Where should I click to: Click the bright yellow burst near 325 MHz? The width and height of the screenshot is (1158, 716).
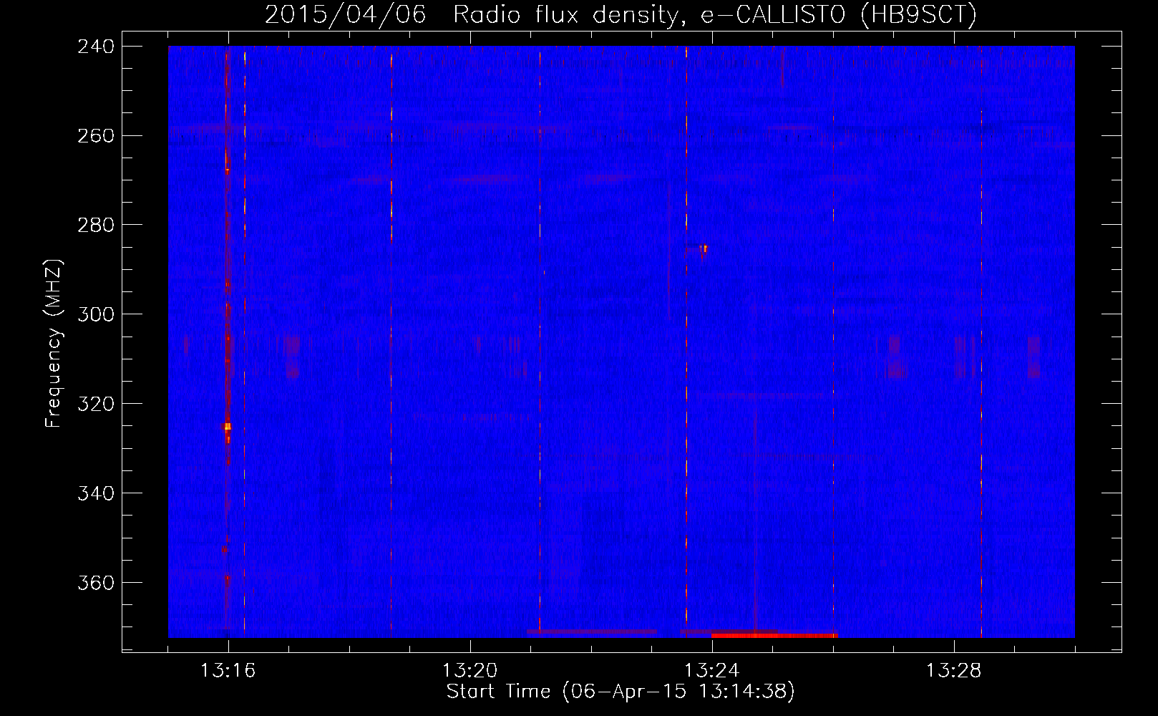(x=227, y=427)
